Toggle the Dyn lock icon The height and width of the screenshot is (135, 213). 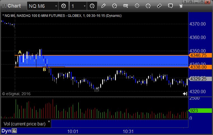pos(14,131)
